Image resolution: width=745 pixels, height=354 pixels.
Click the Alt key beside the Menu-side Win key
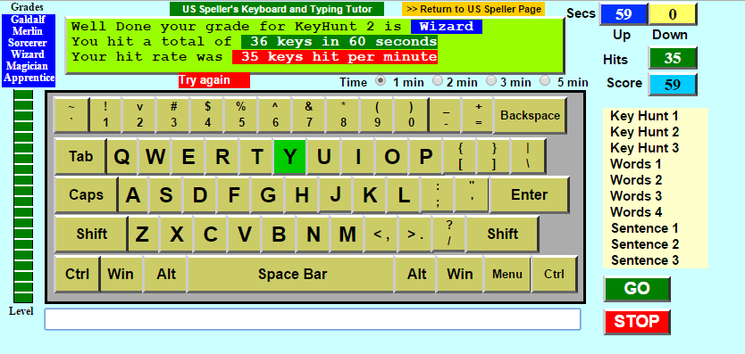(x=415, y=275)
